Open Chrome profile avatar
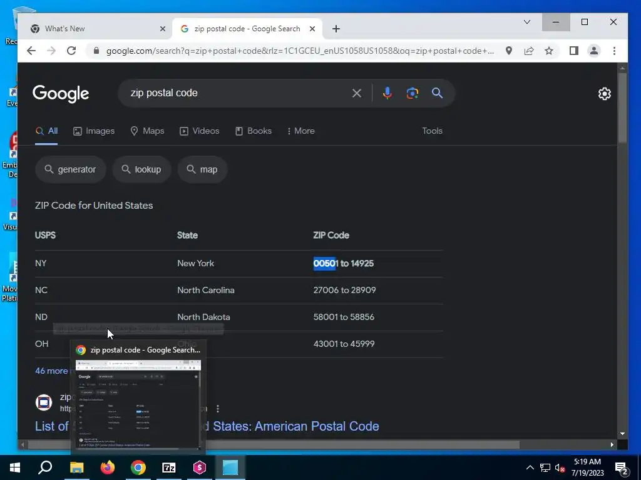641x480 pixels. [593, 51]
